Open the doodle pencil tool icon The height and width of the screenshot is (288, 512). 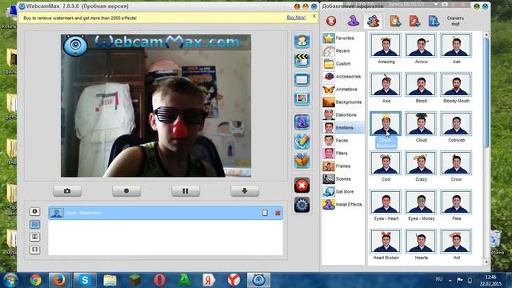pos(302,142)
